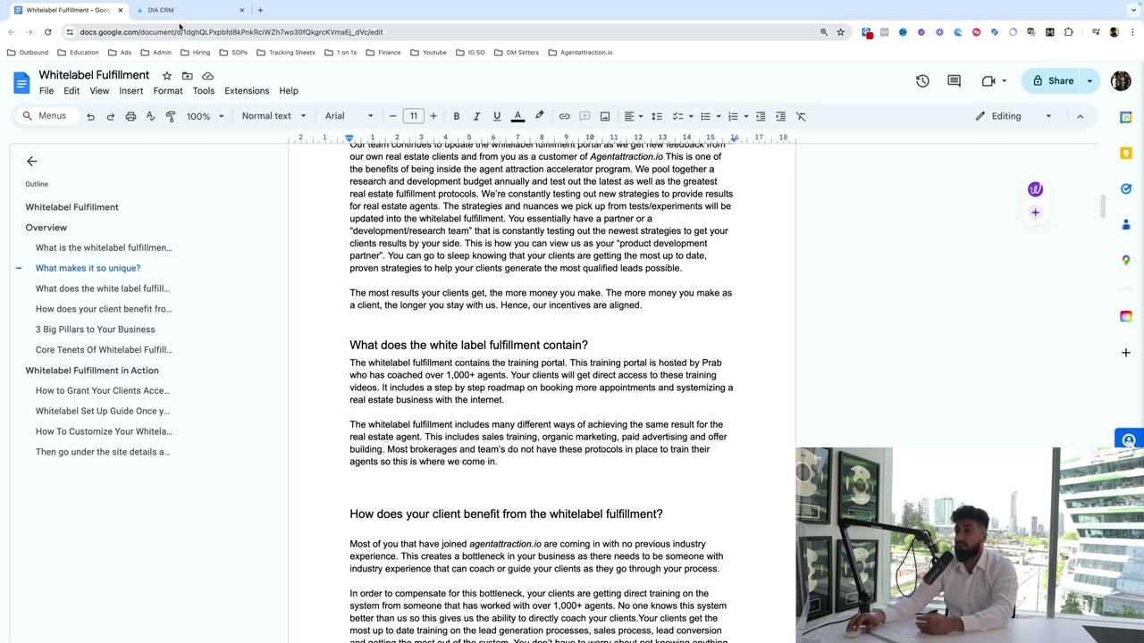Open line and paragraph spacing

[657, 116]
